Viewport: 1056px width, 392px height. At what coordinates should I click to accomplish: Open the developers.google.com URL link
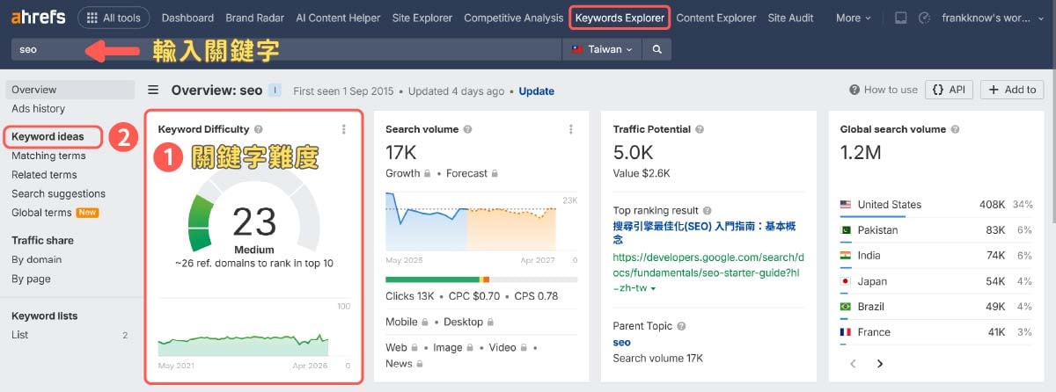tap(708, 272)
